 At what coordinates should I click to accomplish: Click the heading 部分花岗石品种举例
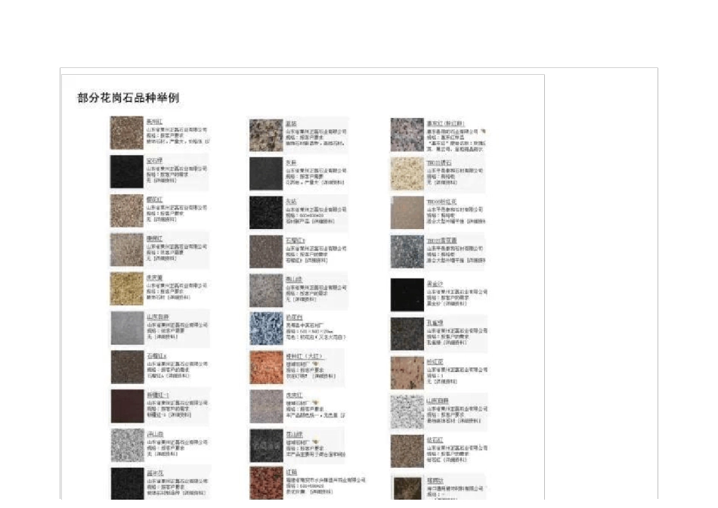tap(128, 98)
